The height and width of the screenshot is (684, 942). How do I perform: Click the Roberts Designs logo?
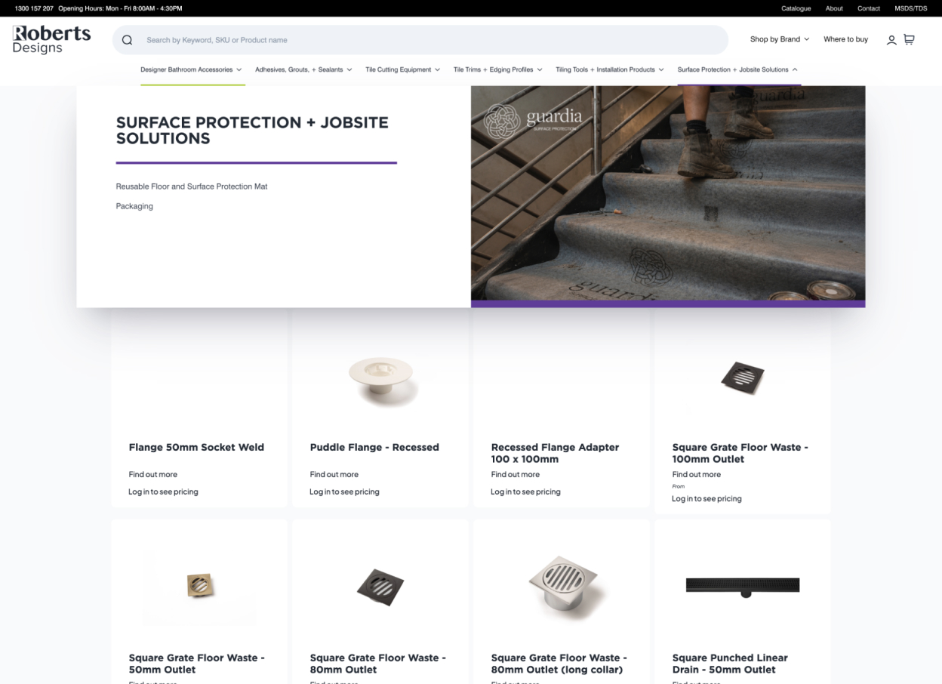51,39
